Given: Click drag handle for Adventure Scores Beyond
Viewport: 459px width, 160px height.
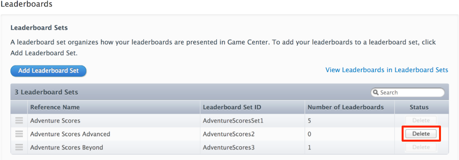Looking at the screenshot, I should (19, 148).
